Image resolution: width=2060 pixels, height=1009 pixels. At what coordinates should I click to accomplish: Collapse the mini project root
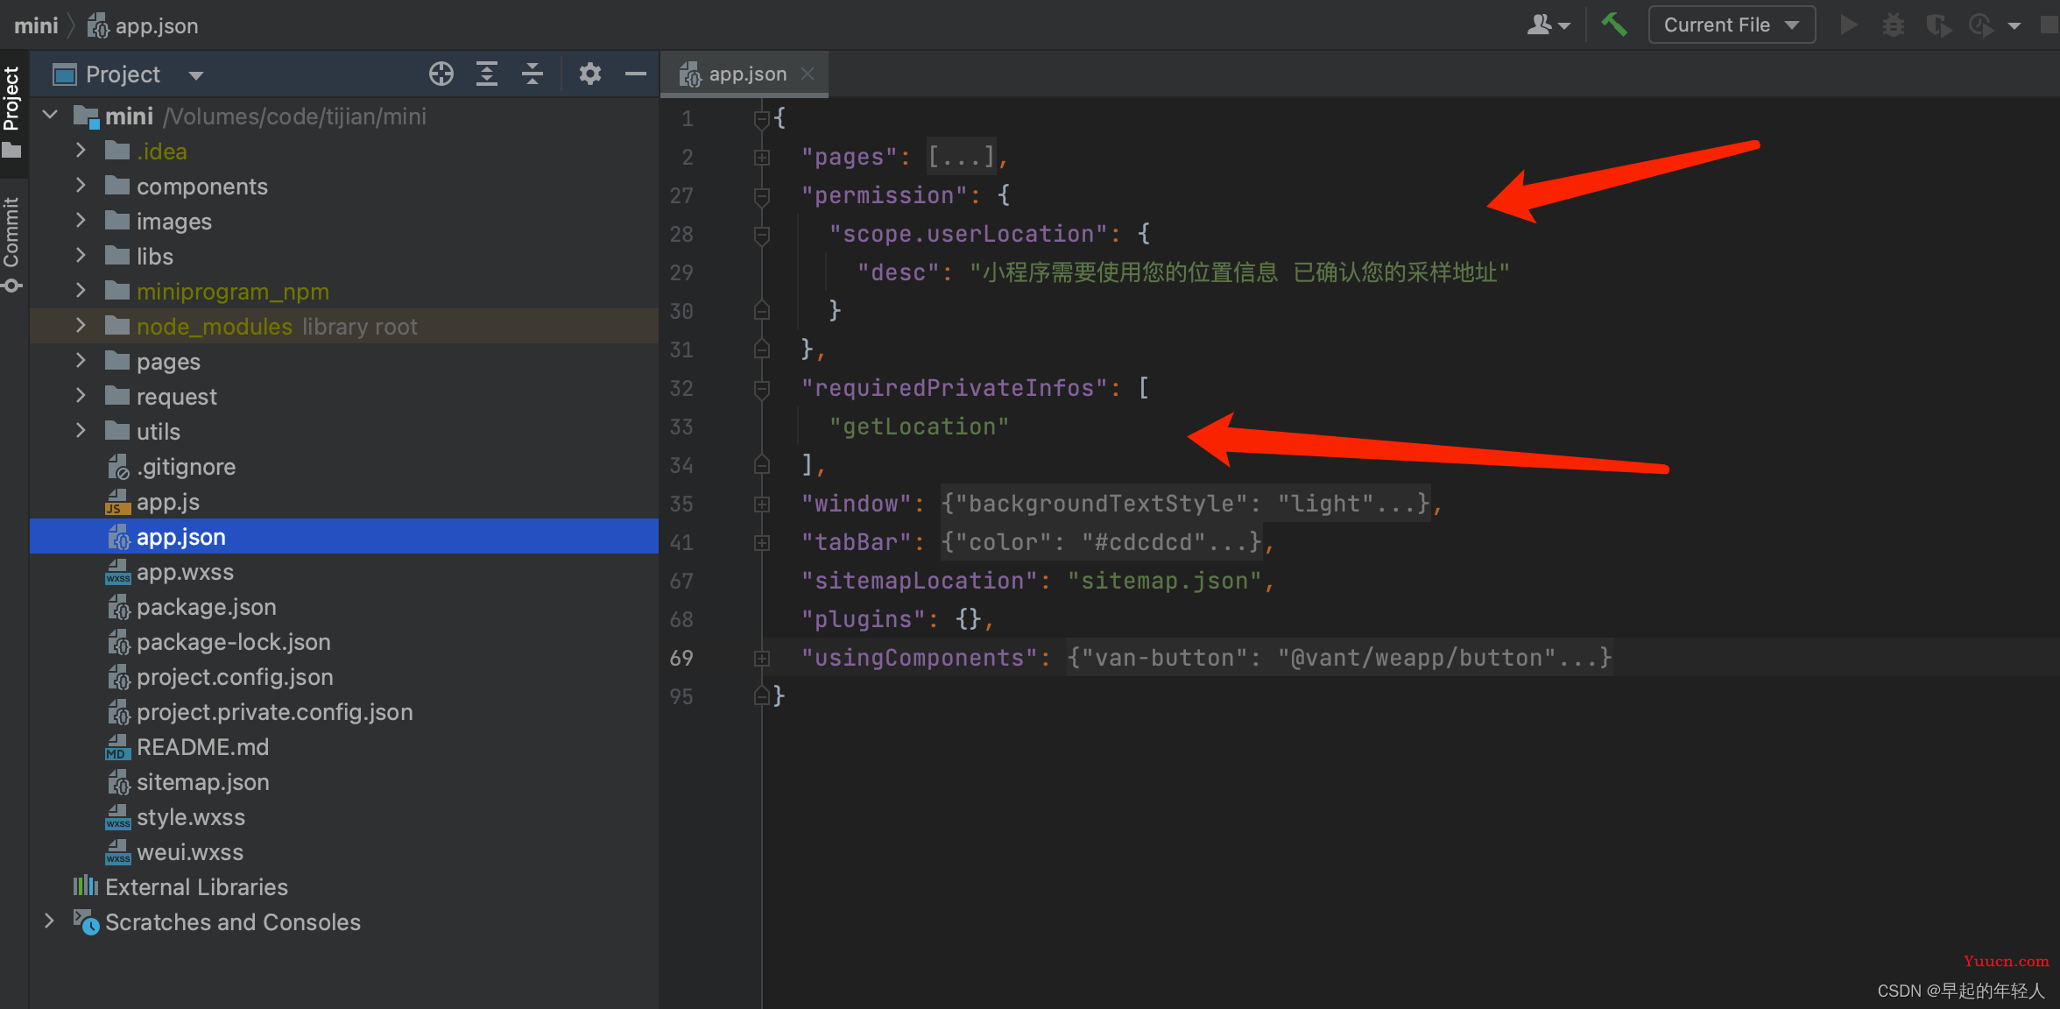coord(51,116)
